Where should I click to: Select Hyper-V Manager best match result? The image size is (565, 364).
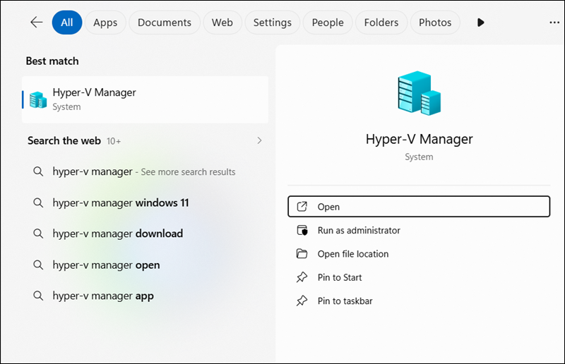(x=145, y=99)
